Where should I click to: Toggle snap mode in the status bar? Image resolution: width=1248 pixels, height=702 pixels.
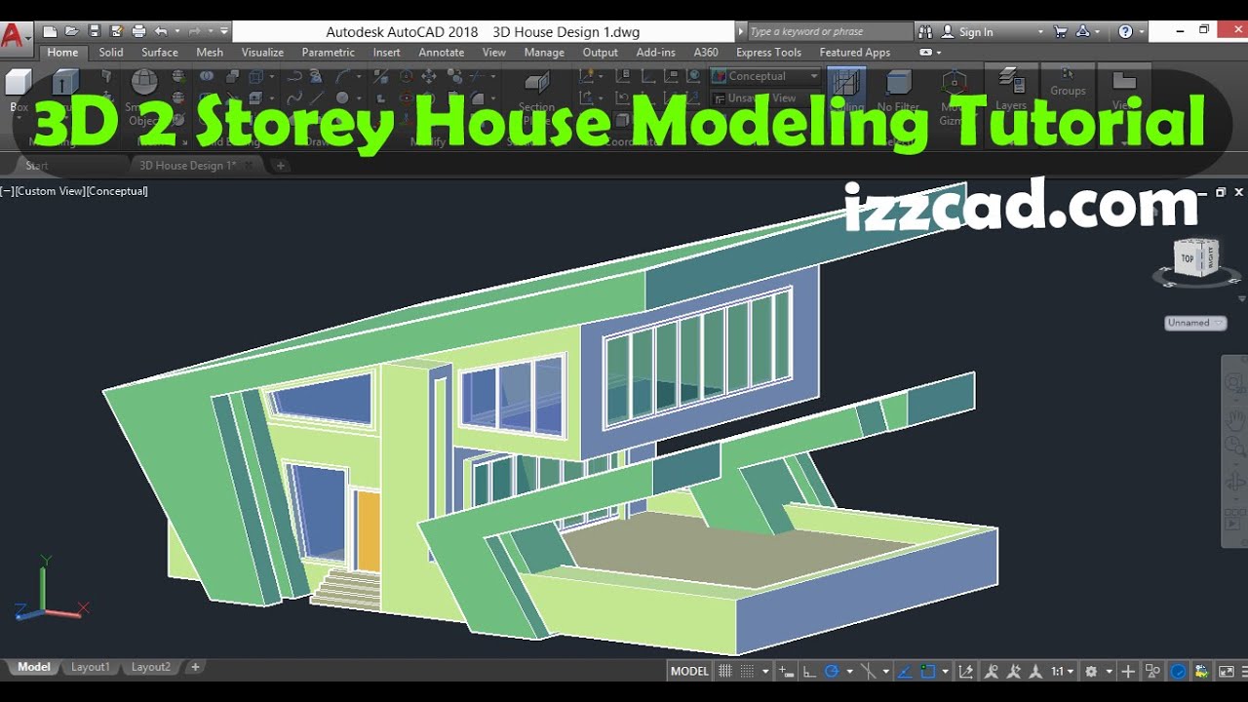(x=748, y=671)
